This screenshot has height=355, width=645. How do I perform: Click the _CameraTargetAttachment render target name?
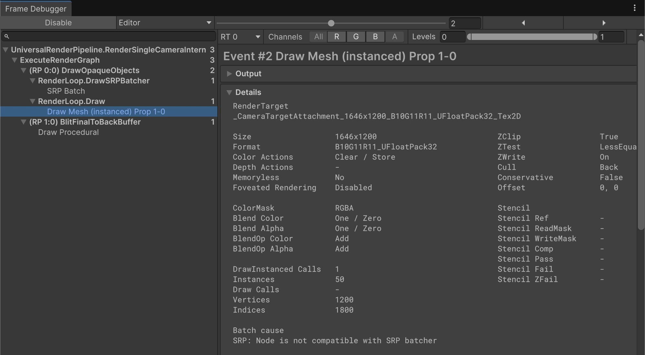pyautogui.click(x=377, y=116)
